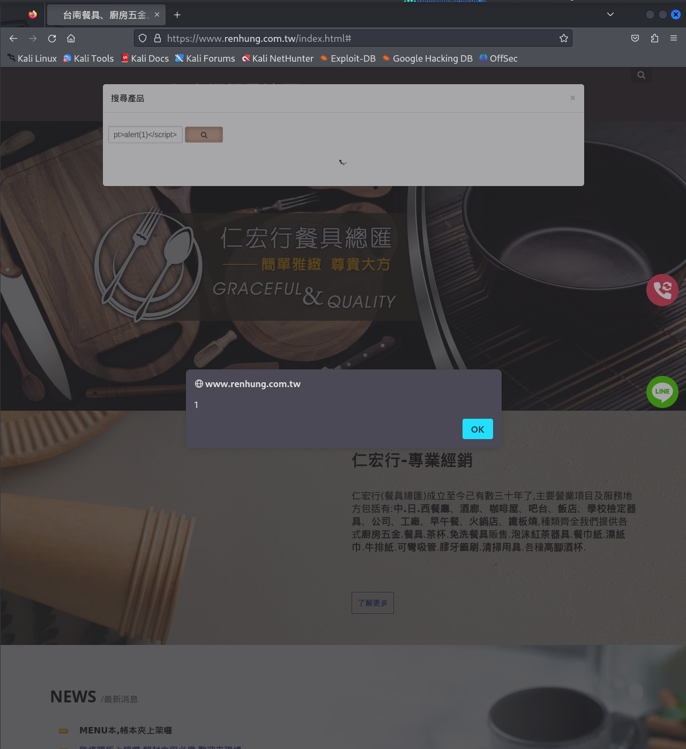This screenshot has height=749, width=686.
Task: Click the Firefox icon in the title bar
Action: pyautogui.click(x=33, y=14)
